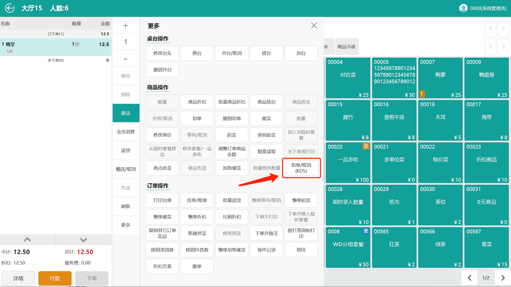Open the 0000 system administrator user avatar

463,8
